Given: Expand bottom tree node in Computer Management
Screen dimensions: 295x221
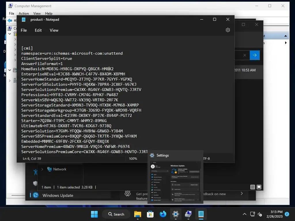Looking at the screenshot, I should tap(10, 81).
